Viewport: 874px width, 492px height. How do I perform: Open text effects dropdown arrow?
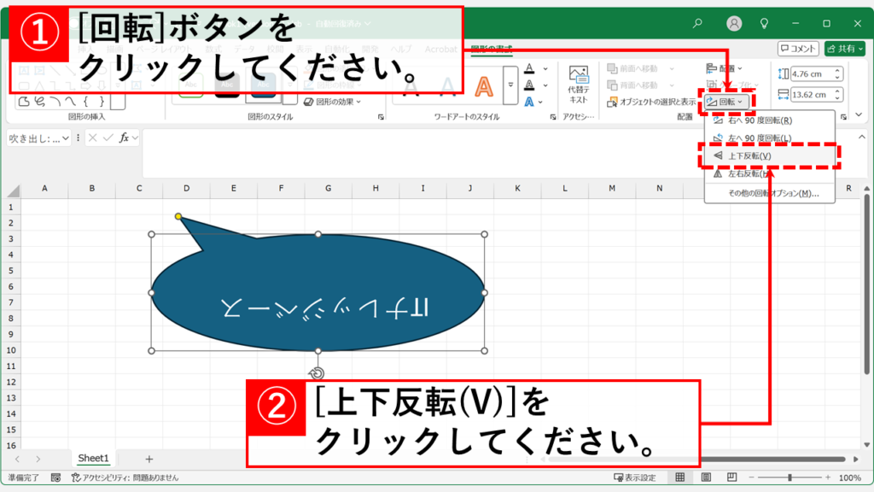click(540, 102)
